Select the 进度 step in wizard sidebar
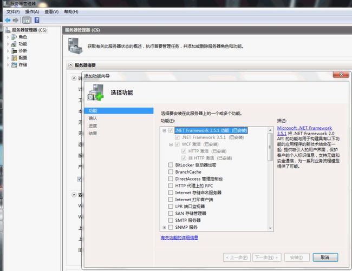Viewport: 352px width, 271px height. pos(93,126)
